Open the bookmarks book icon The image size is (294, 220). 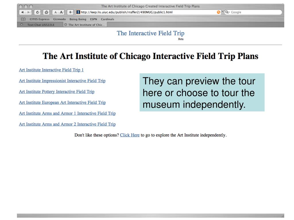click(23, 19)
